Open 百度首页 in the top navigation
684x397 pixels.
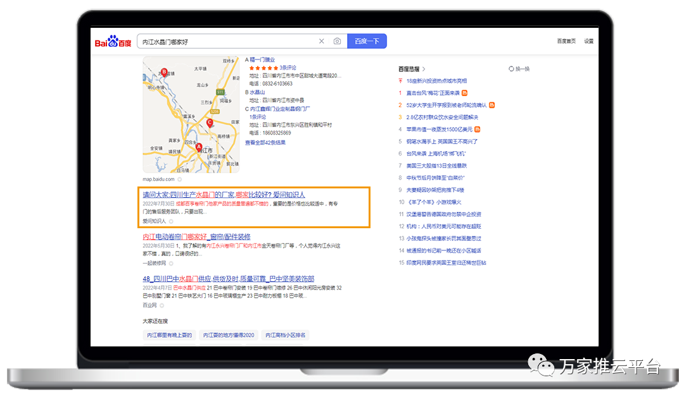click(566, 42)
